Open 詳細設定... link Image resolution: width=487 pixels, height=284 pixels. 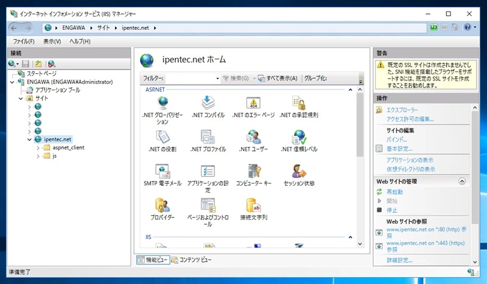point(399,260)
